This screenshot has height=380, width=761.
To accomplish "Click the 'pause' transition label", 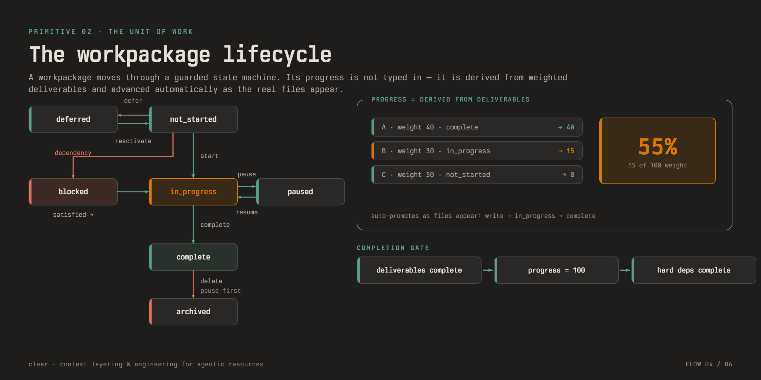I will [246, 174].
